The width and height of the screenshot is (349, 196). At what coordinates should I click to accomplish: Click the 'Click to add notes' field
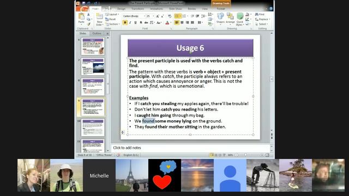point(190,148)
